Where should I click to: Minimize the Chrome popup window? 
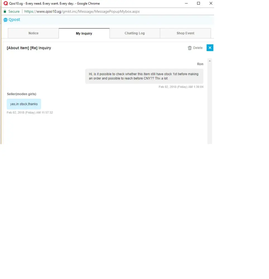186,4
